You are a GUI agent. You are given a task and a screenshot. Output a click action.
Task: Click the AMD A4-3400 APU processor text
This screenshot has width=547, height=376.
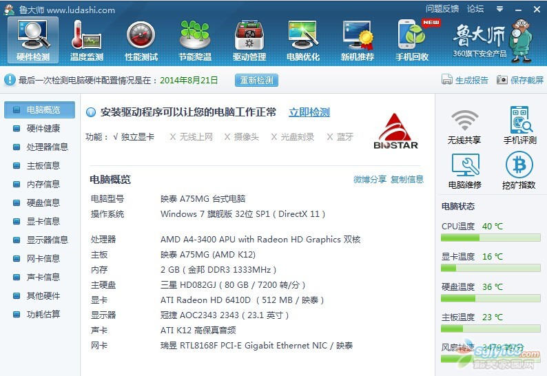tap(260, 240)
